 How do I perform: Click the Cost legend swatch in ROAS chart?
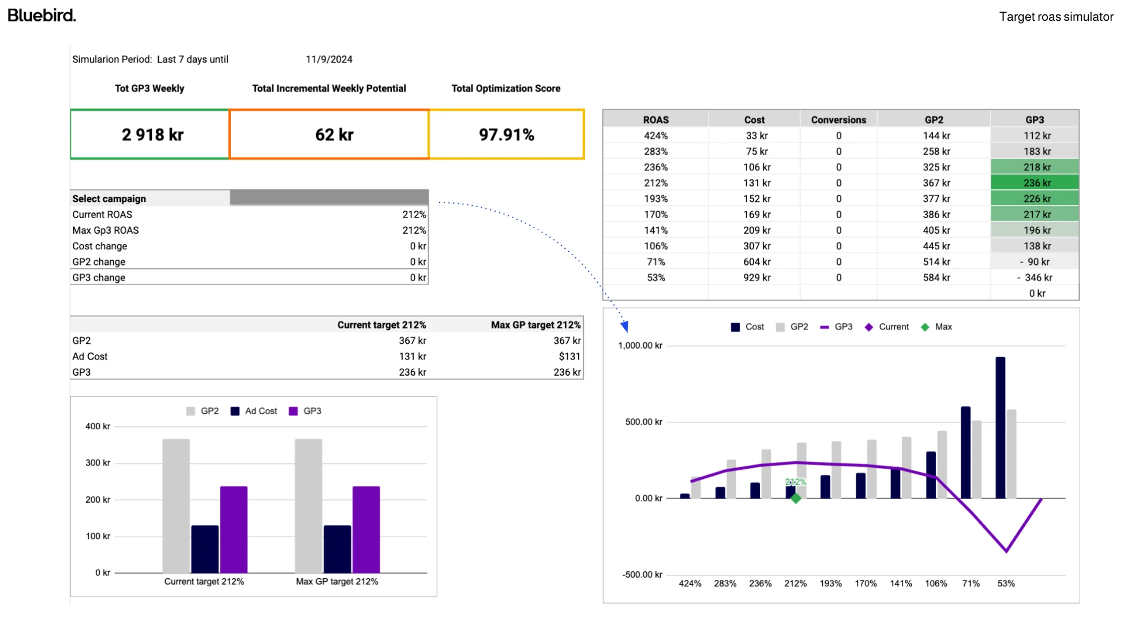pos(735,327)
